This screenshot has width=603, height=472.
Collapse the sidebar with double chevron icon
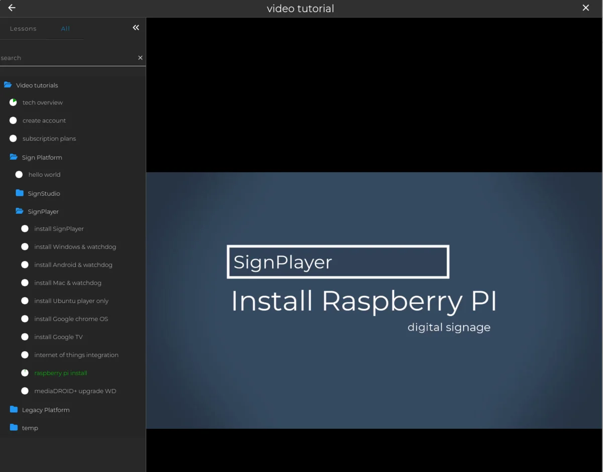click(x=136, y=28)
